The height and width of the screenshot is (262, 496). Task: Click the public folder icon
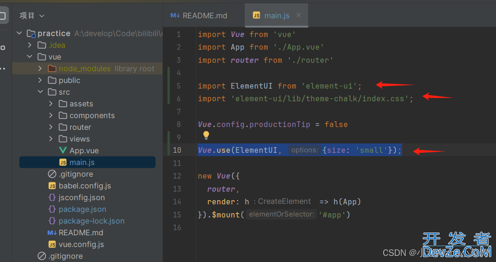[52, 80]
